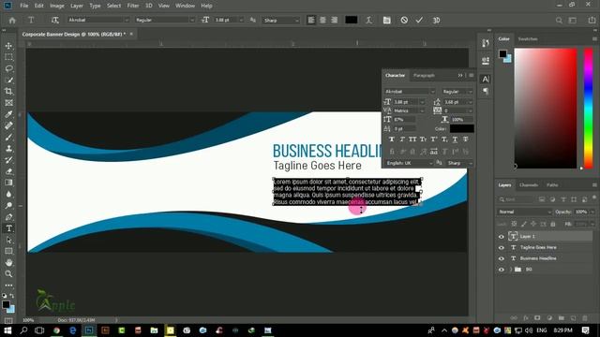Select the Path Selection tool
Viewport: 600px width, 337px height.
click(8, 240)
